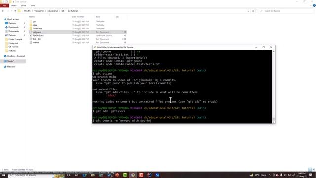Open Folder-test in navigation pane
The width and height of the screenshot is (316, 178).
coord(13,43)
